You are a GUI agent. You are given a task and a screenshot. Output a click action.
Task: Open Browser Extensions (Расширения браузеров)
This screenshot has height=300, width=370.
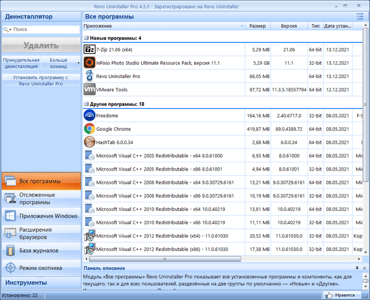click(41, 234)
